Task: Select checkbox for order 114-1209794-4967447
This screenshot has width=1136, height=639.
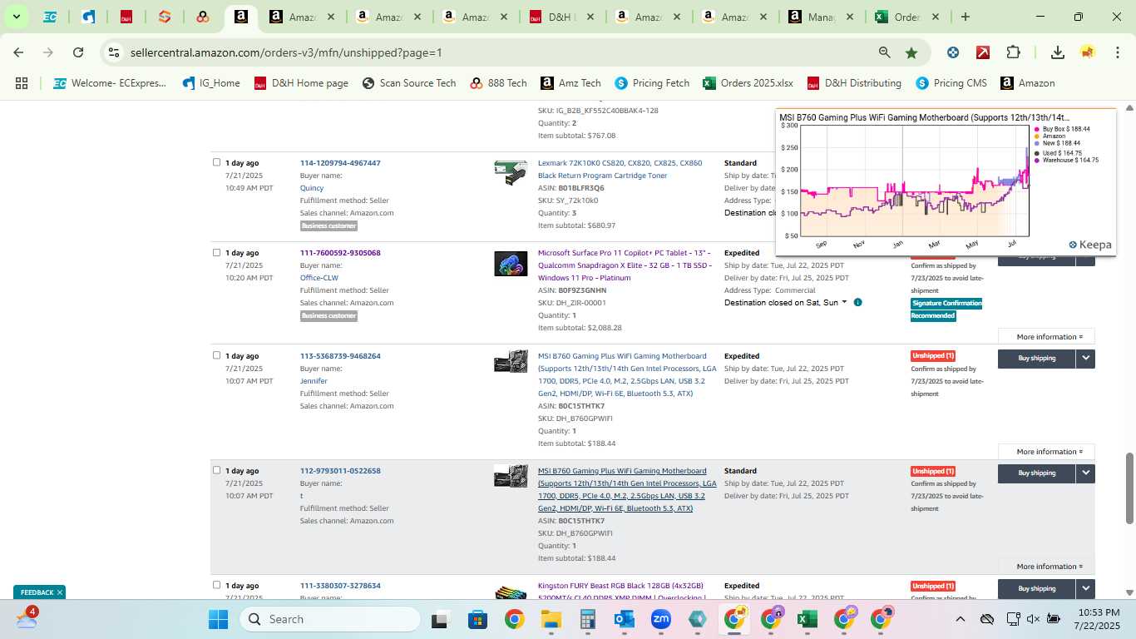Action: pos(217,162)
